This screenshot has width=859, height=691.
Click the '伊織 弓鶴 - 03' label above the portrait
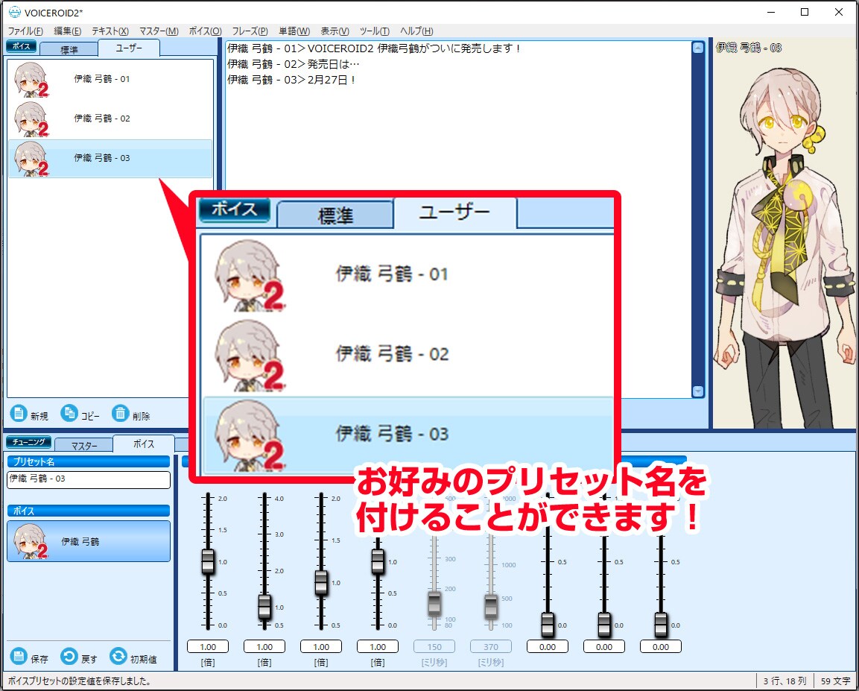pyautogui.click(x=749, y=48)
